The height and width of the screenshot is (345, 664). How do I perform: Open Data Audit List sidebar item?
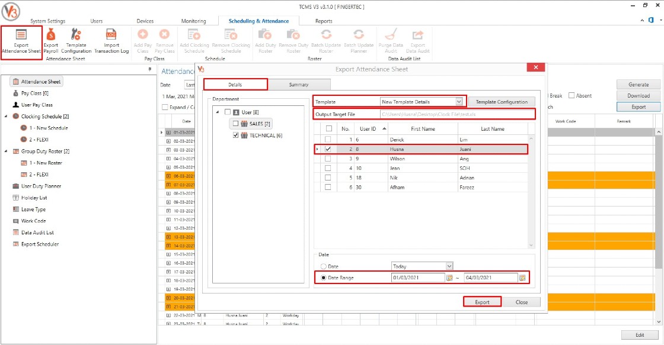33,233
